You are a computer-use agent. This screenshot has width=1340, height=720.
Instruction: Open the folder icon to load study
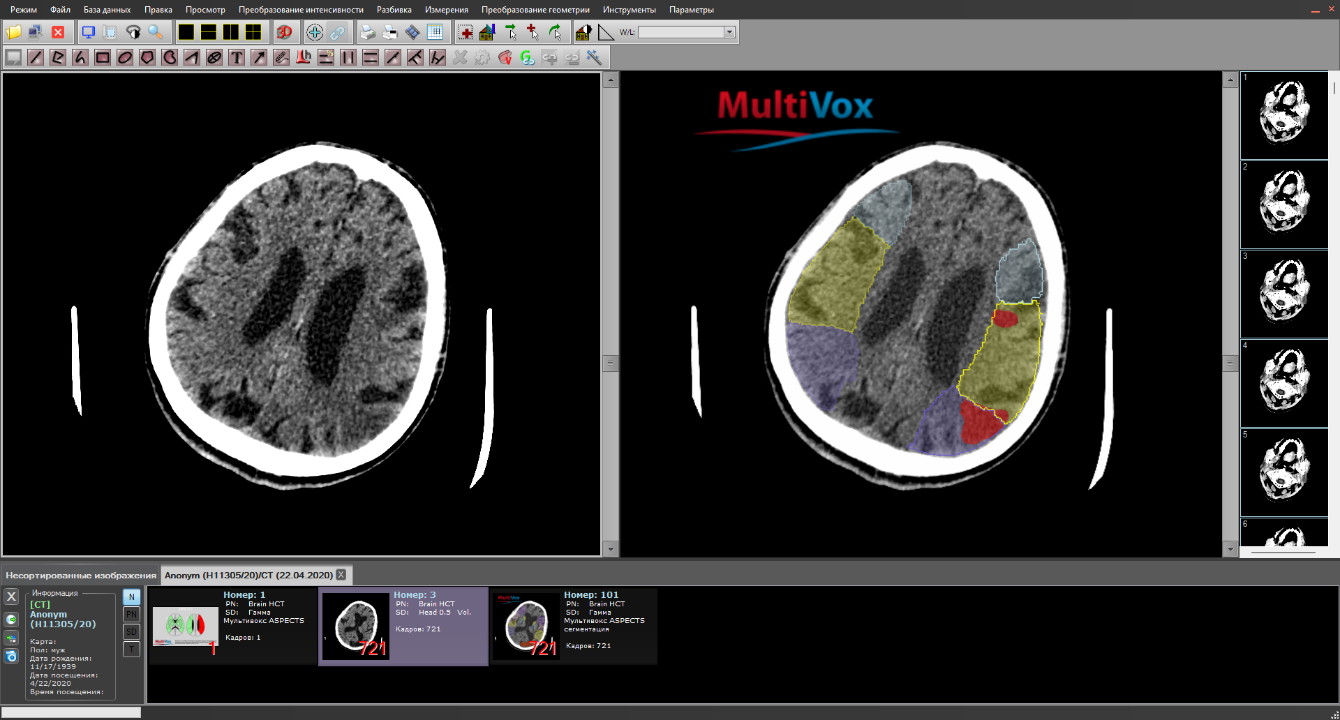tap(13, 32)
